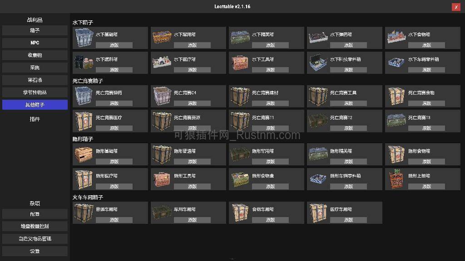This screenshot has height=261, width=465.
Task: Click the 隐形食物盒 crate icon
Action: click(x=240, y=179)
